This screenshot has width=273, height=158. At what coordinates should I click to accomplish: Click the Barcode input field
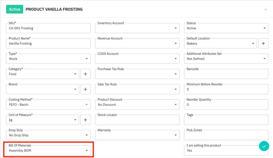(226, 74)
